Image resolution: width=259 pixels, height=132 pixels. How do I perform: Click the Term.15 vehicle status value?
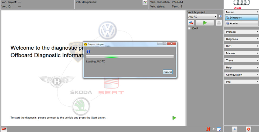click(177, 6)
